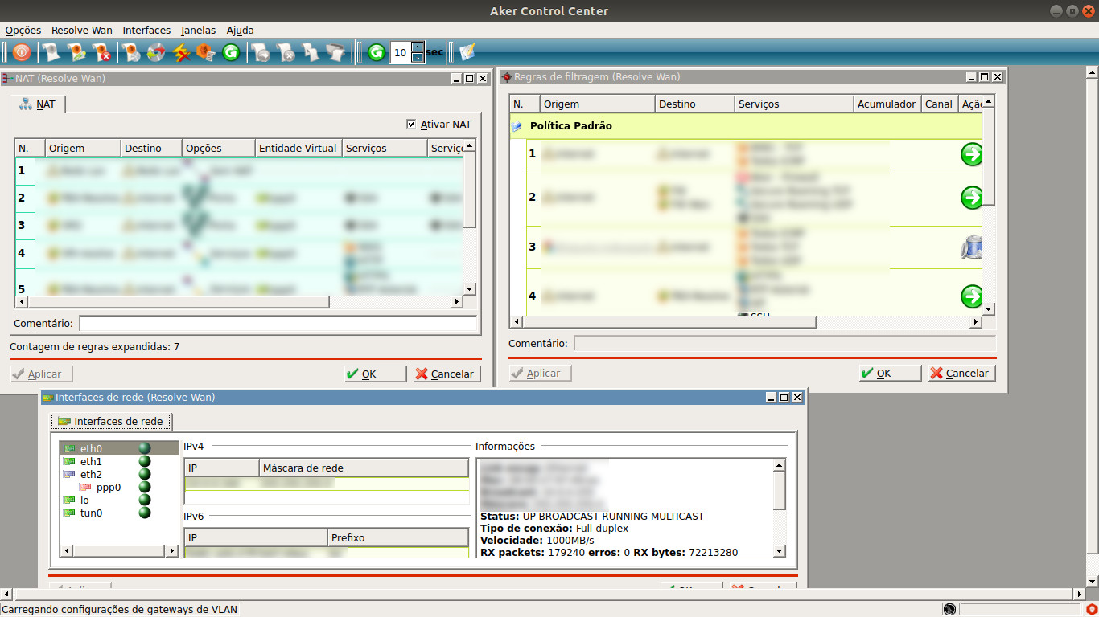The image size is (1099, 617).
Task: Click the green refresh icon beside the interval field
Action: pos(377,53)
